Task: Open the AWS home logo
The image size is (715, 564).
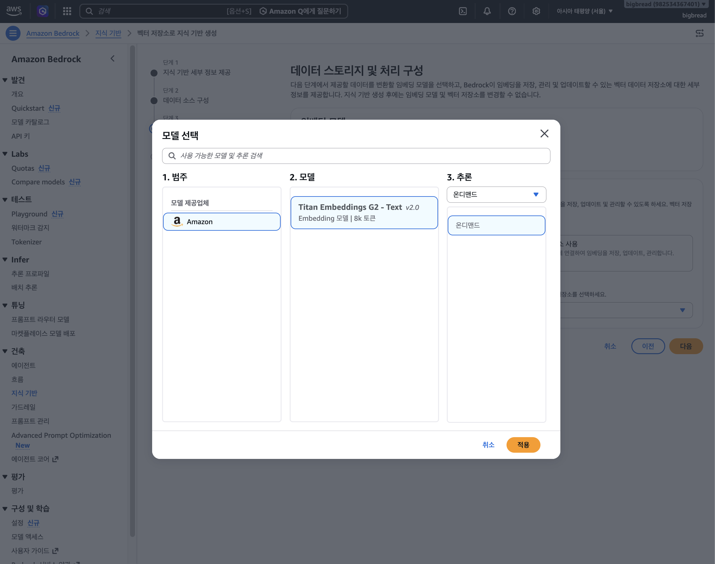Action: [14, 11]
